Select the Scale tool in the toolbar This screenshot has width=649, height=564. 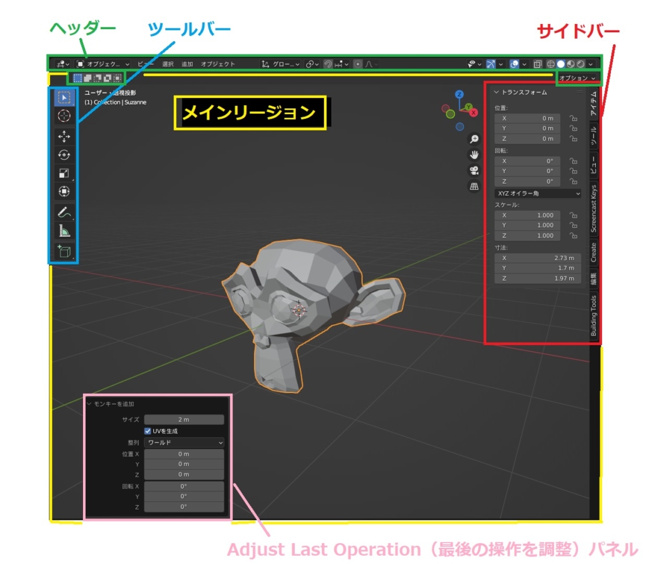click(63, 173)
